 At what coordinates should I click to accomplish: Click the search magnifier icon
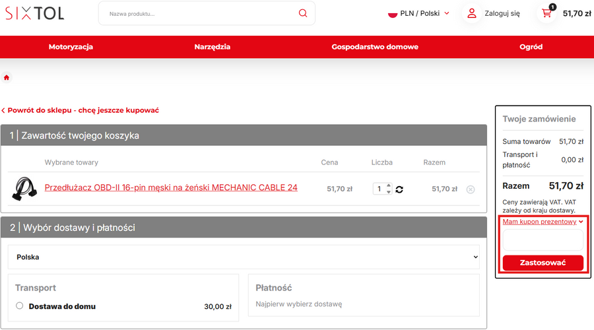(x=303, y=13)
